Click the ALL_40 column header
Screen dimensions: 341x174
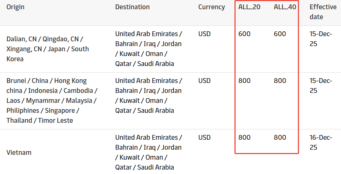(285, 7)
